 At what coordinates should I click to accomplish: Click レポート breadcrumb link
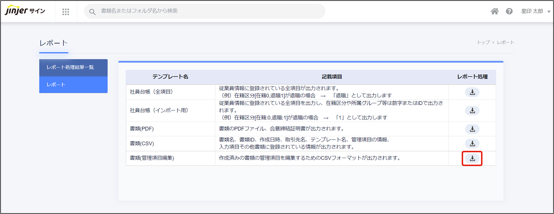point(505,42)
